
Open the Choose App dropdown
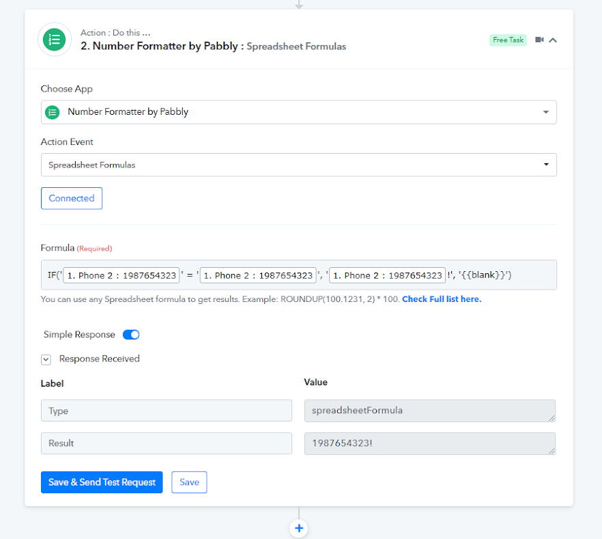click(299, 112)
